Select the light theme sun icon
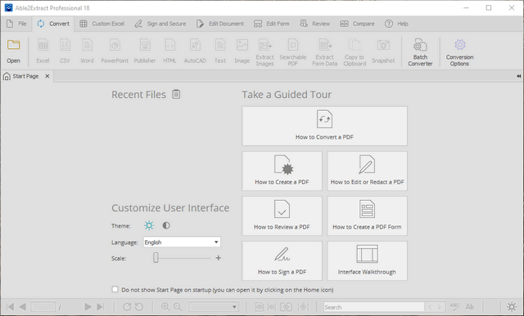Image resolution: width=524 pixels, height=316 pixels. click(x=149, y=225)
